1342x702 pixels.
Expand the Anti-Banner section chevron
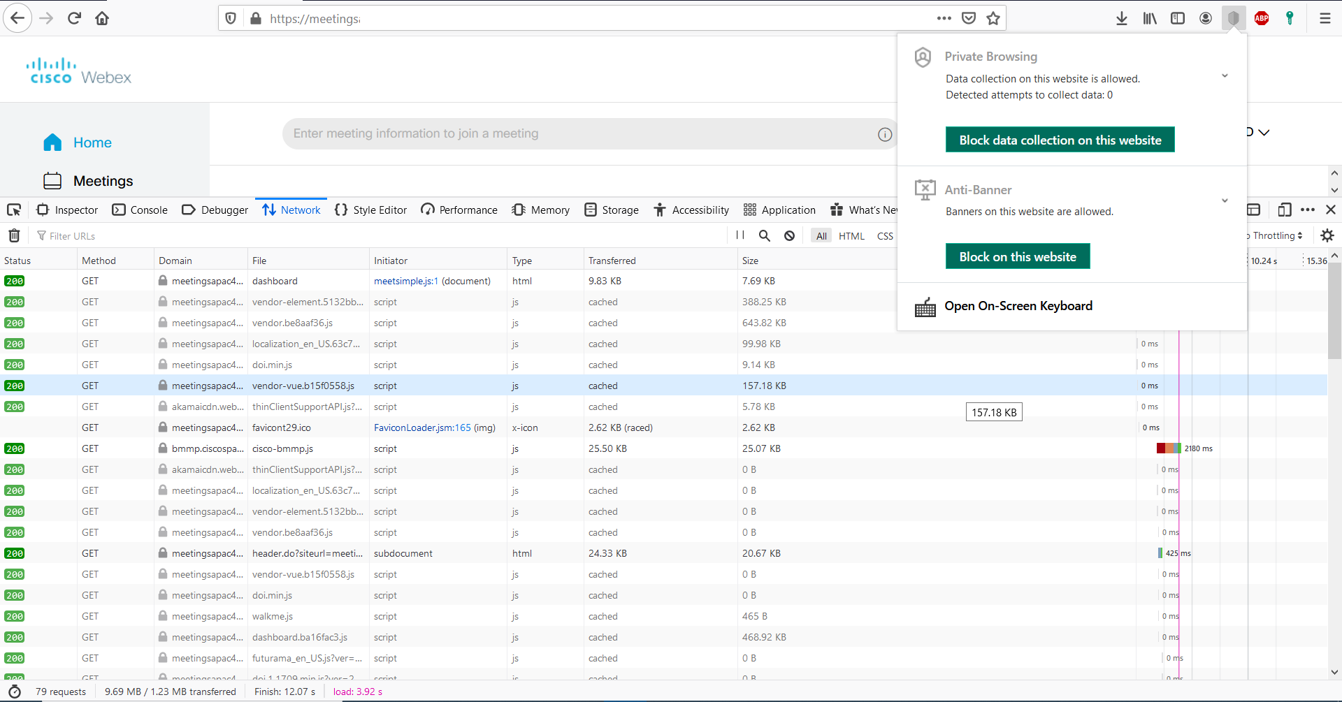coord(1225,200)
